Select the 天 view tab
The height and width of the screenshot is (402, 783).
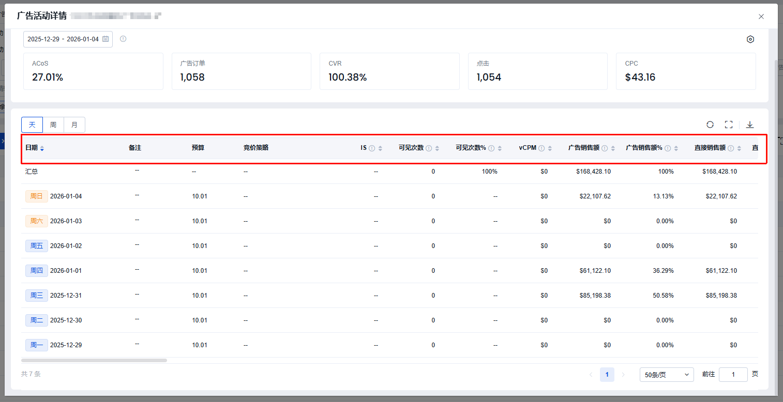(32, 125)
